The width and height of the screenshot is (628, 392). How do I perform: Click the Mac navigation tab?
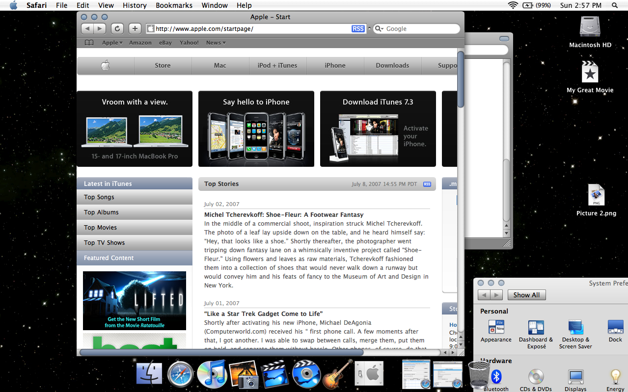pos(220,65)
